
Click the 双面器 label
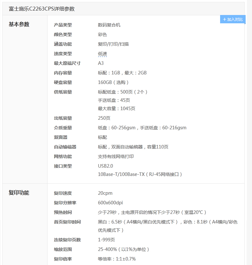click(x=61, y=137)
